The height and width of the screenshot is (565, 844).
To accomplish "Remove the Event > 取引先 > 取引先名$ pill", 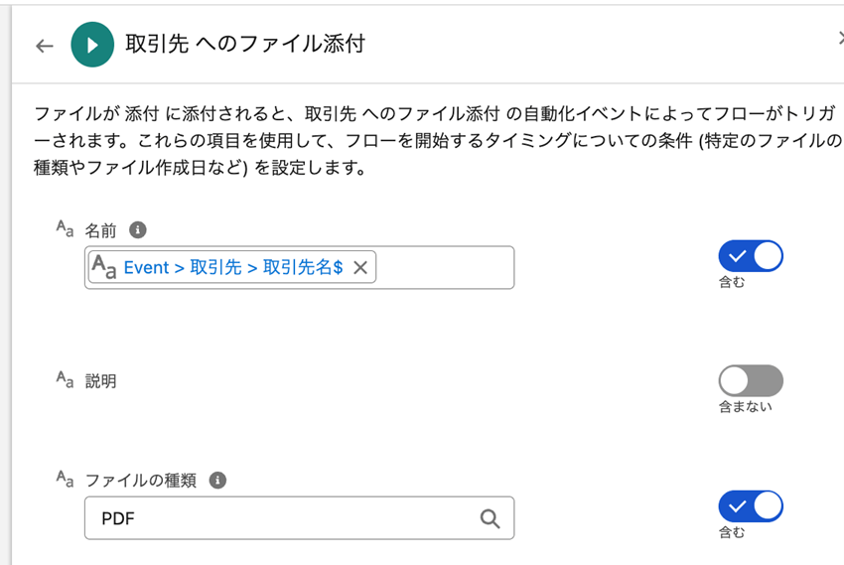I will (x=360, y=267).
